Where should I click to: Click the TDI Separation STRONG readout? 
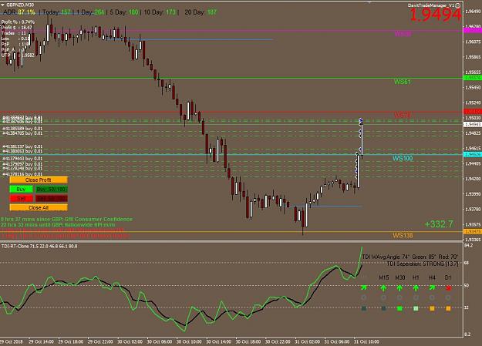tap(423, 264)
